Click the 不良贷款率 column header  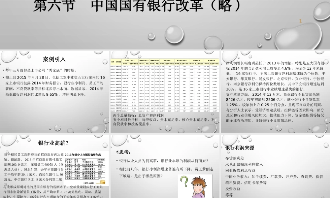pos(196,61)
